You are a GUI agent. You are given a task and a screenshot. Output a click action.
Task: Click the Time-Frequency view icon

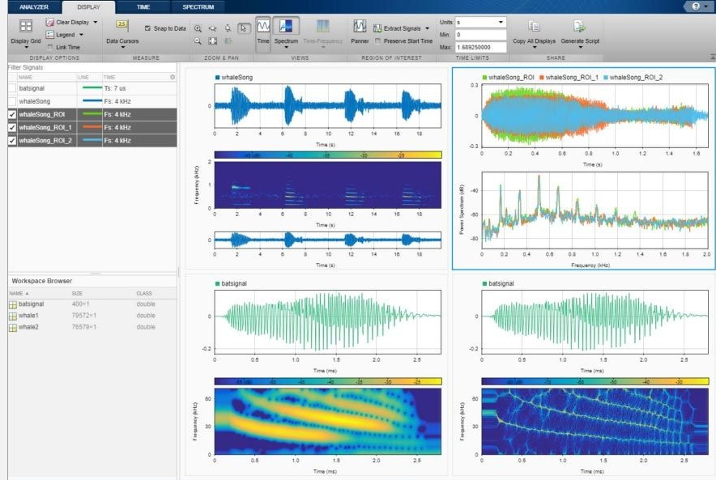click(323, 26)
